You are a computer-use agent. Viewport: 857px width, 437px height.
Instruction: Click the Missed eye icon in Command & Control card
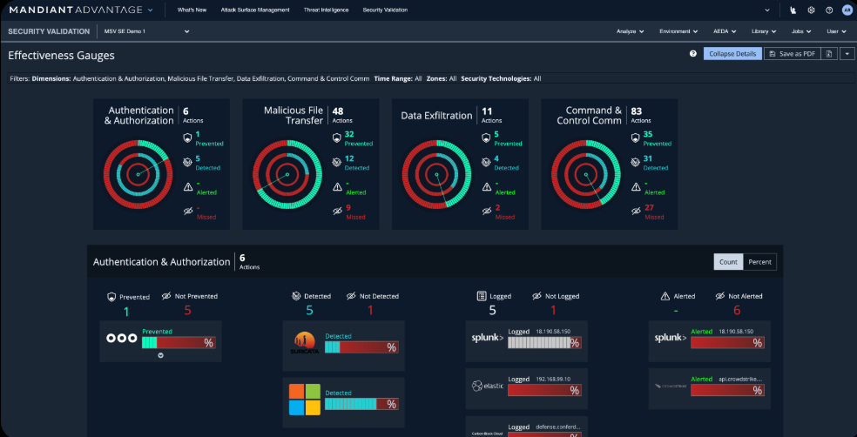click(x=636, y=212)
